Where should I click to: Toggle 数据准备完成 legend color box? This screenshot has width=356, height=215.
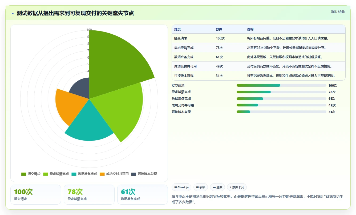tap(74, 174)
